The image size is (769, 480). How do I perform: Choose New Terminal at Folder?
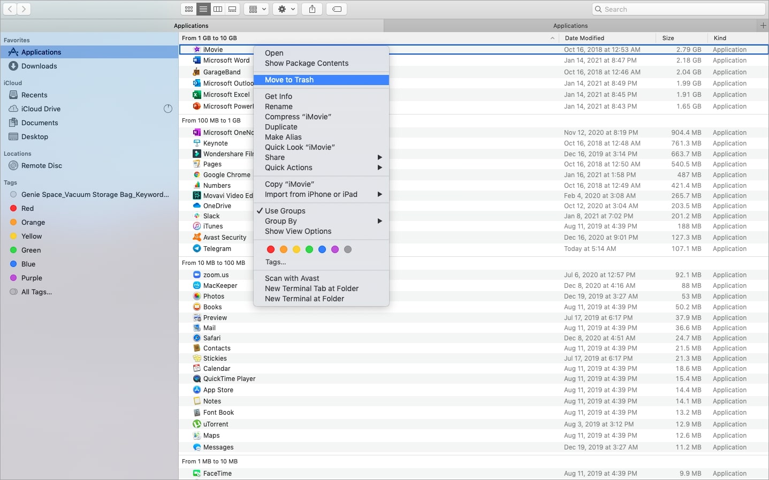tap(321, 299)
